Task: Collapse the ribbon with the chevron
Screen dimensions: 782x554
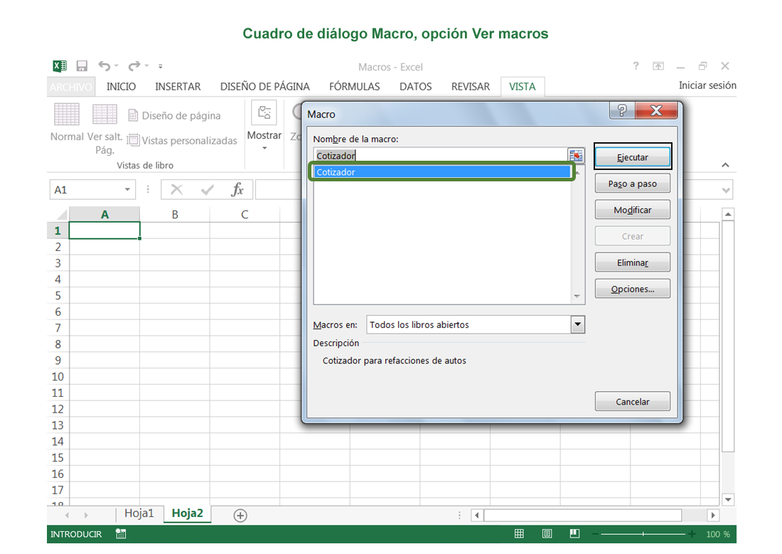Action: click(726, 165)
